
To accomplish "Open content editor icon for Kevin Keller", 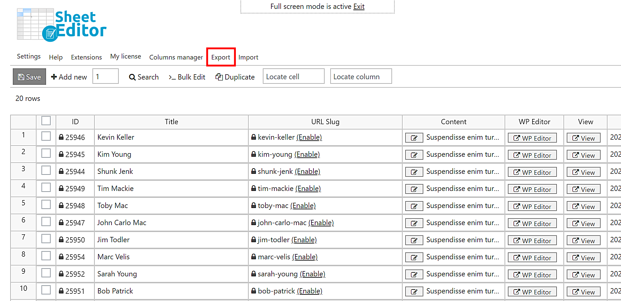I will point(414,138).
